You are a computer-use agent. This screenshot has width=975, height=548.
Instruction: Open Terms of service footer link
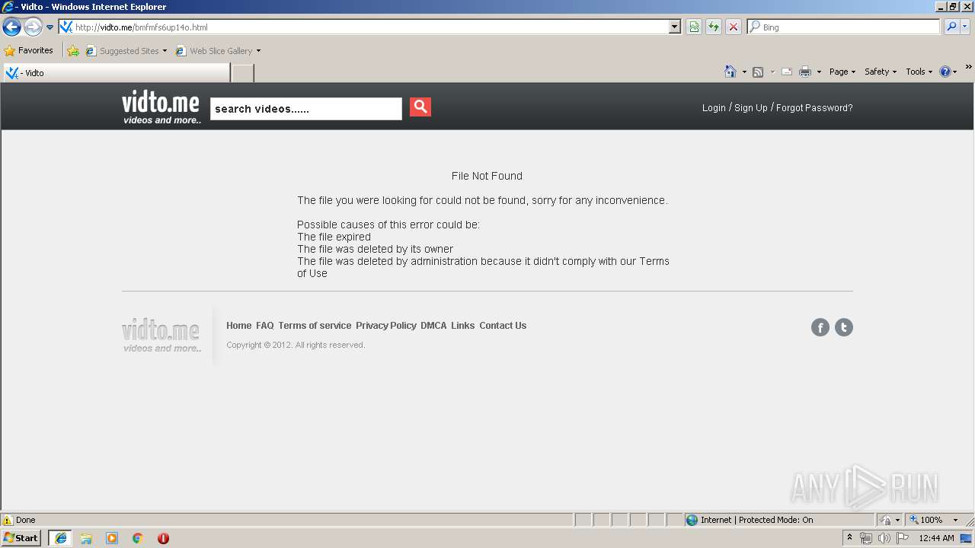coord(315,326)
